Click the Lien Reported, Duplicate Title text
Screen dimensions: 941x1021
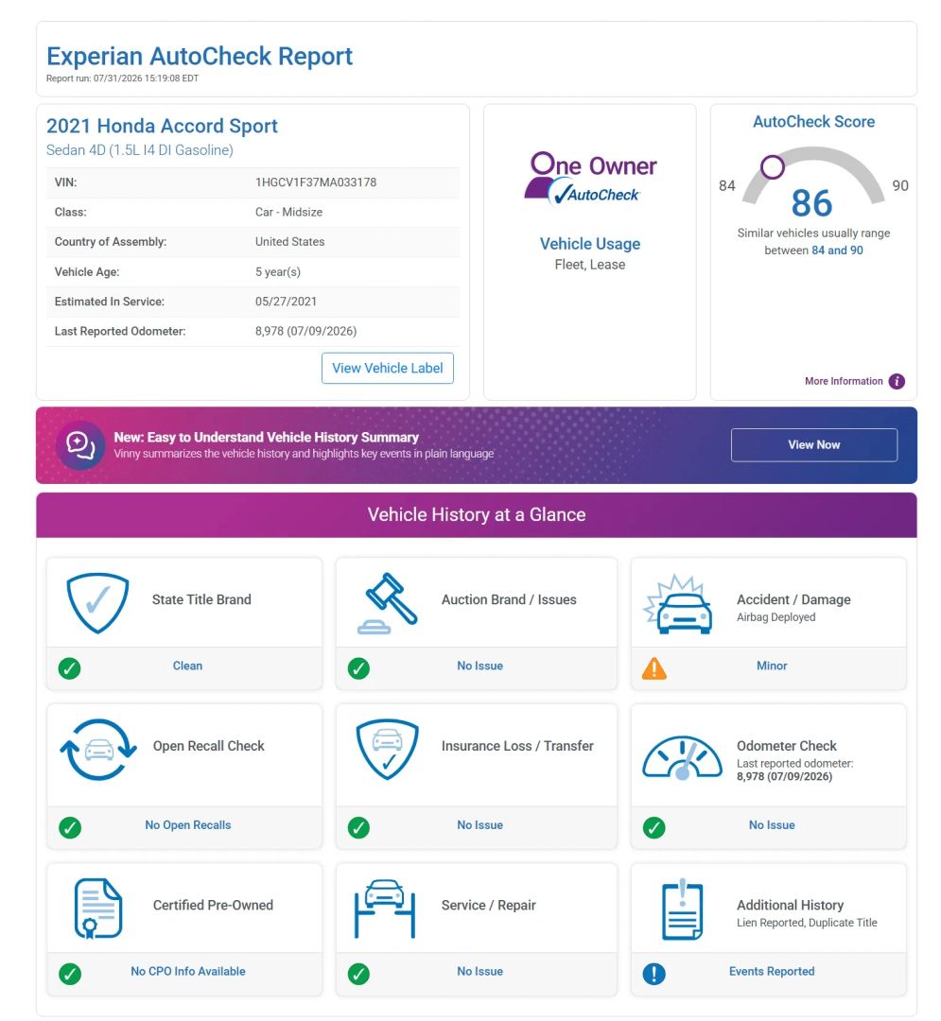(807, 923)
